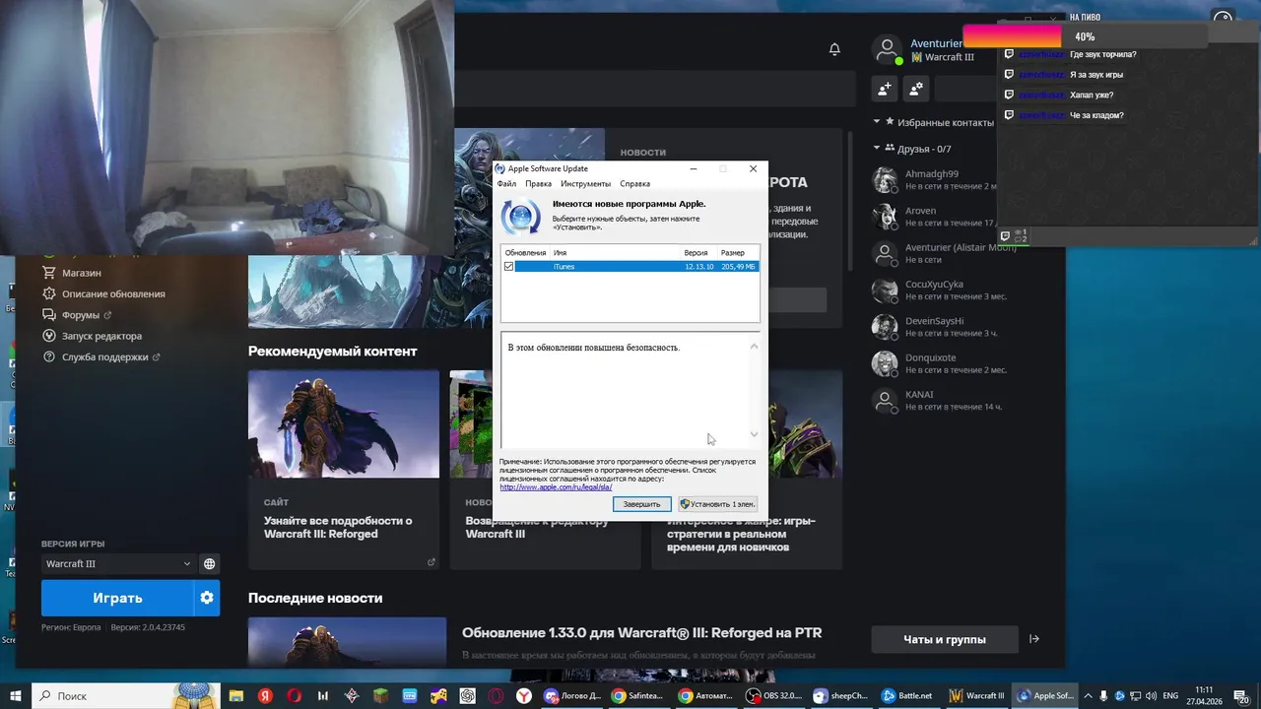Open the ENG language indicator
Image resolution: width=1261 pixels, height=709 pixels.
[1170, 695]
